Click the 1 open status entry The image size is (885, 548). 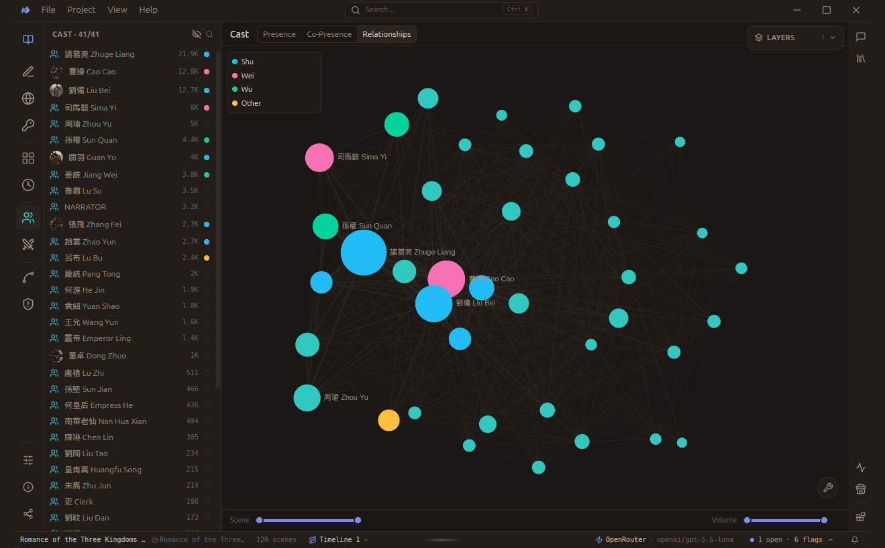click(766, 540)
